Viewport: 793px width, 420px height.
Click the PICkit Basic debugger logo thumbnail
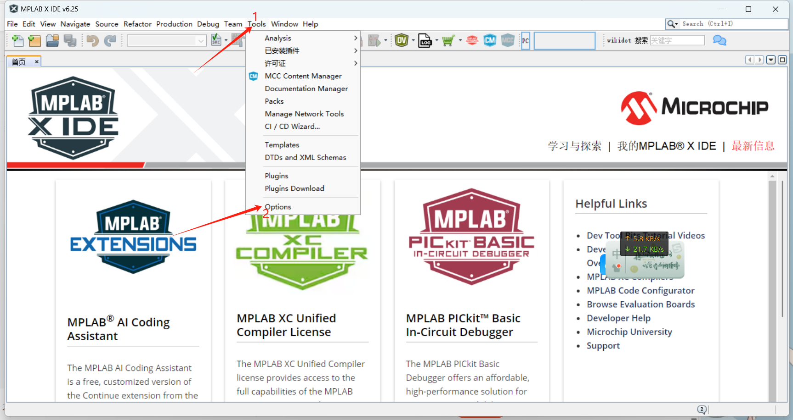pos(471,237)
